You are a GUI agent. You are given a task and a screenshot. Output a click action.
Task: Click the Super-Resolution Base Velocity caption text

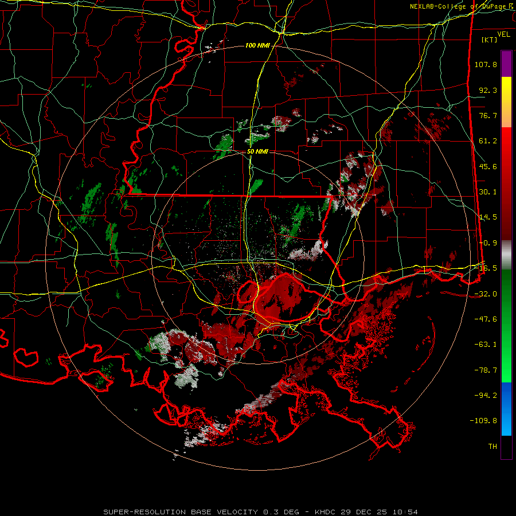coord(261,512)
